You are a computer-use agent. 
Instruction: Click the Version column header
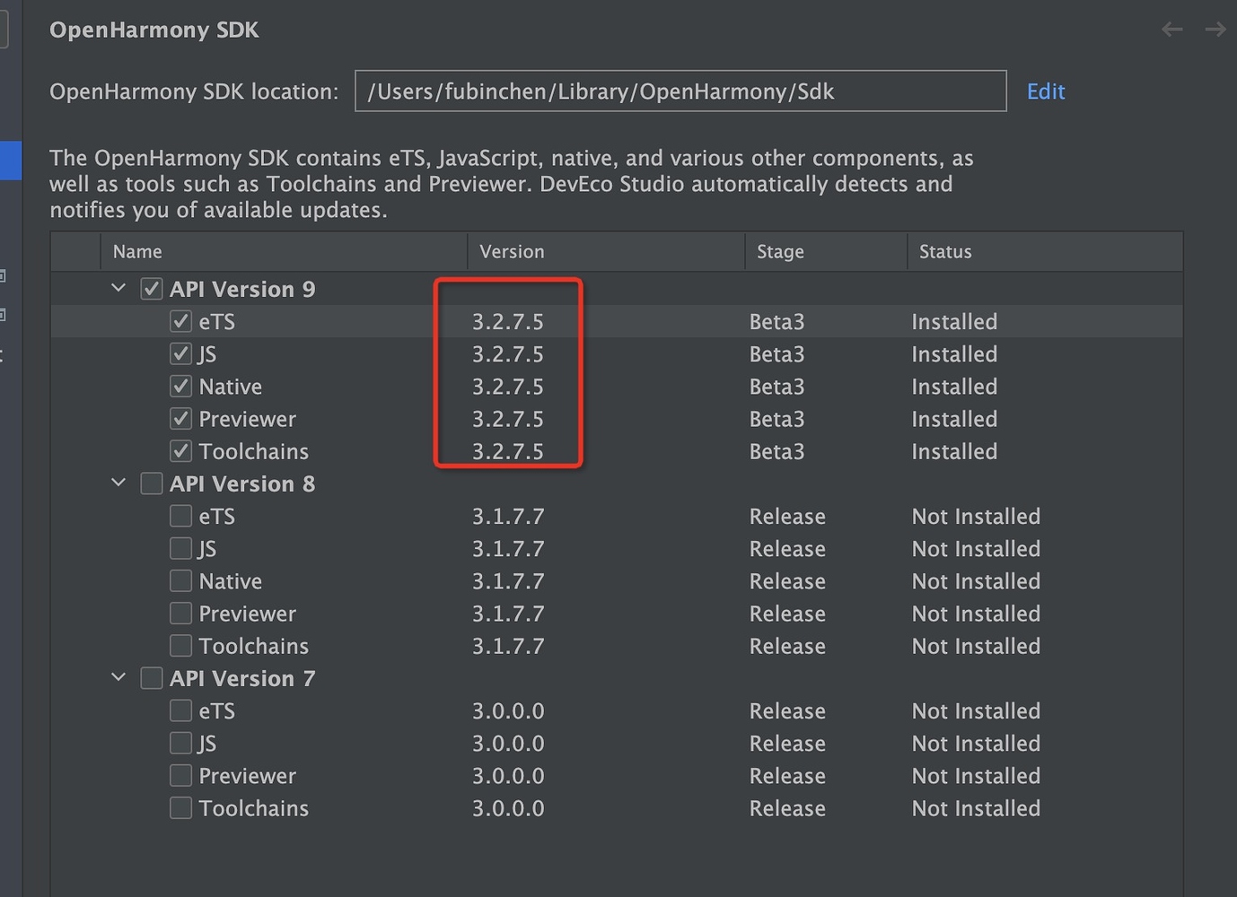click(x=513, y=251)
